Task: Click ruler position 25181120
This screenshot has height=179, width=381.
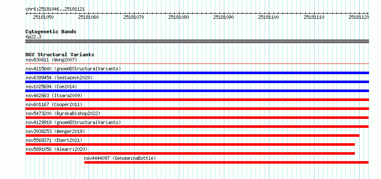Action: (359, 17)
